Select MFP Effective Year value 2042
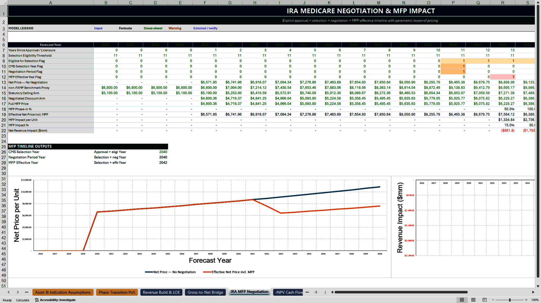The height and width of the screenshot is (303, 541). click(156, 163)
